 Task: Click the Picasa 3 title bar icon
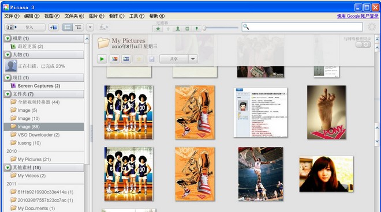(x=6, y=7)
